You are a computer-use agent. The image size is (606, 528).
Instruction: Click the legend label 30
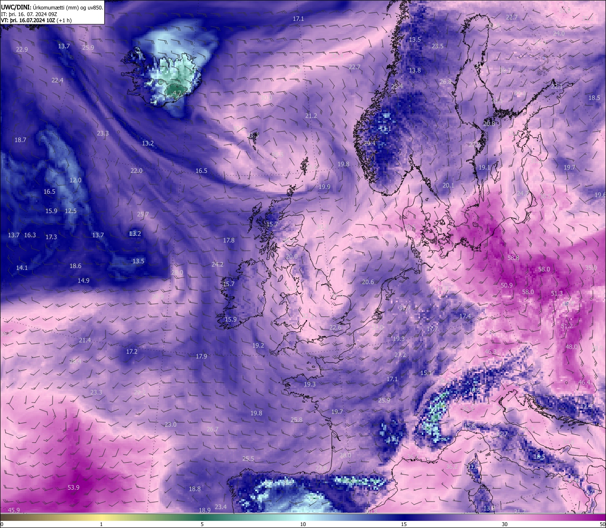coord(505,524)
